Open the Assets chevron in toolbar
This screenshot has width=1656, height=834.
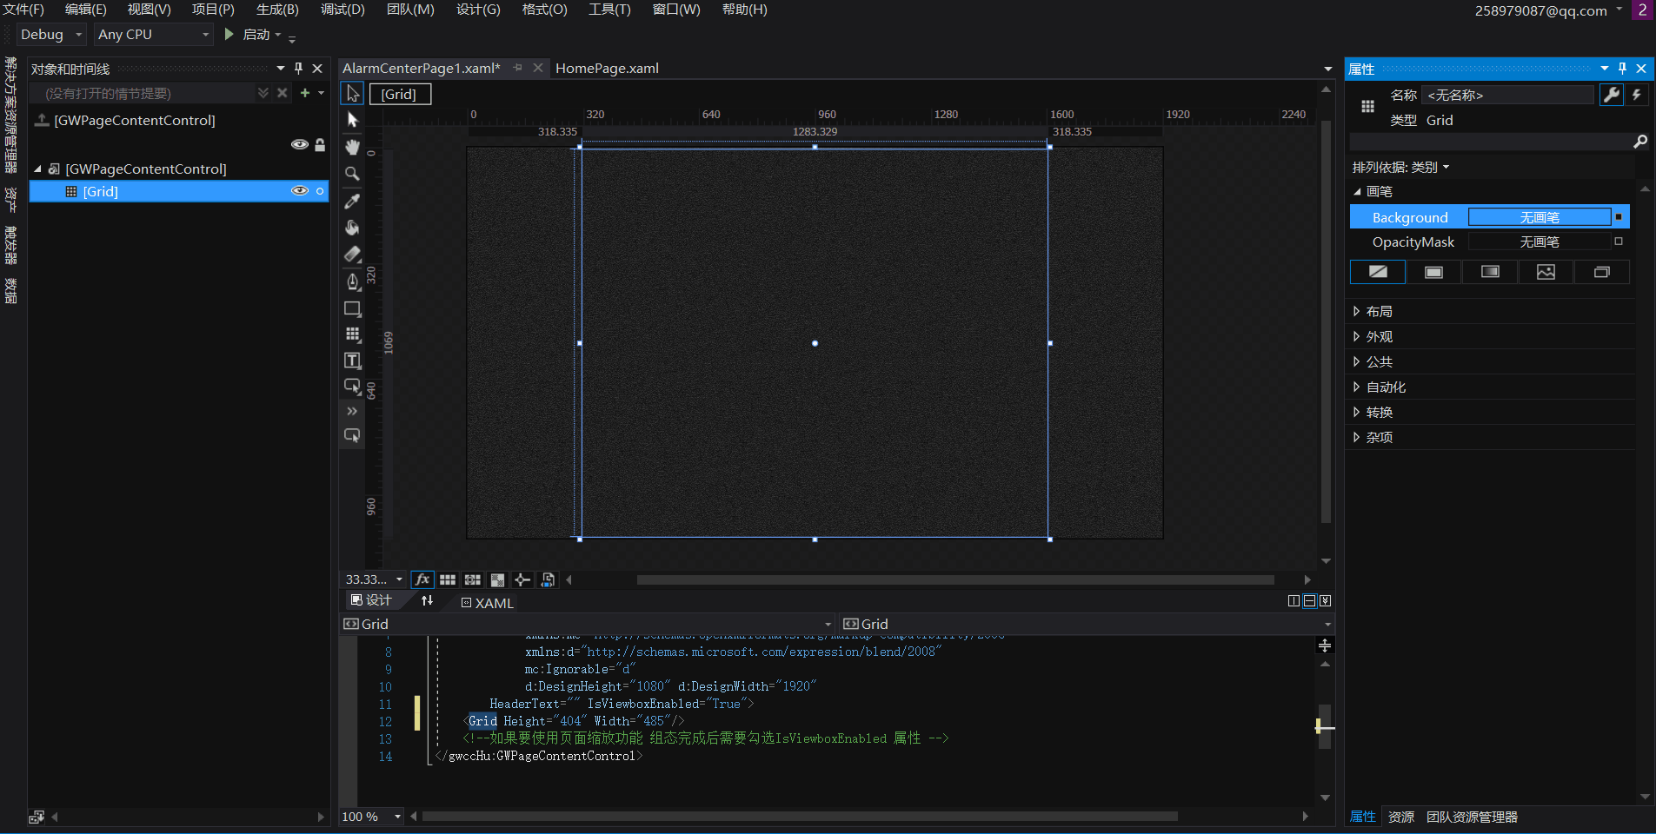pyautogui.click(x=352, y=411)
